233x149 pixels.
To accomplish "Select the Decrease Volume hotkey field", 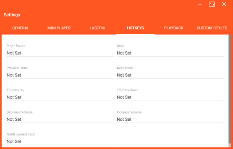I will click(60, 119).
